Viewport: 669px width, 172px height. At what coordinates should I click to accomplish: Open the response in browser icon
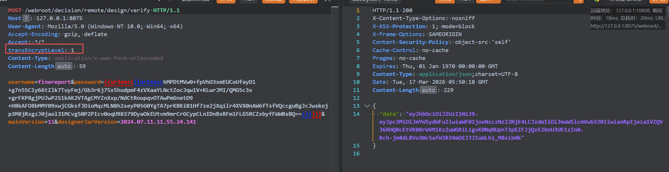click(x=597, y=1)
